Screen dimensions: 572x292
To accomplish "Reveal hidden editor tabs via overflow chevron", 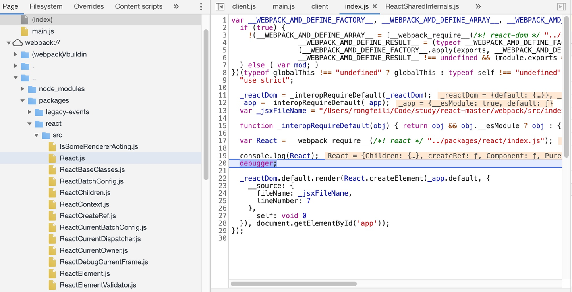I will [x=478, y=6].
